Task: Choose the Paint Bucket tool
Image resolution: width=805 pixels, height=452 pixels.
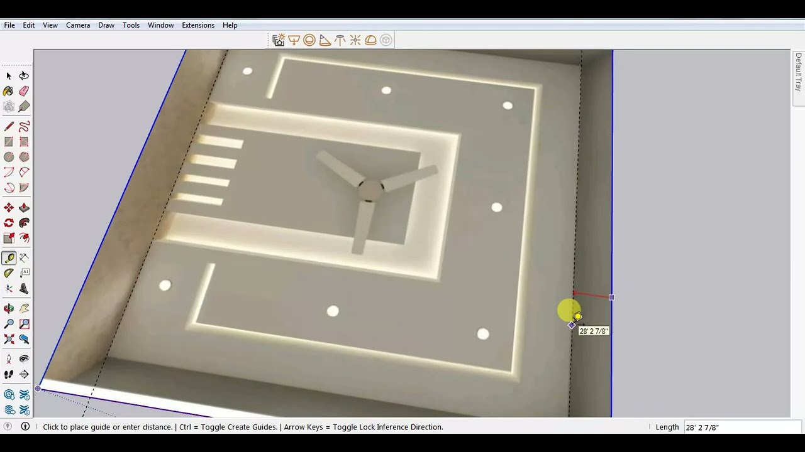Action: 9,91
